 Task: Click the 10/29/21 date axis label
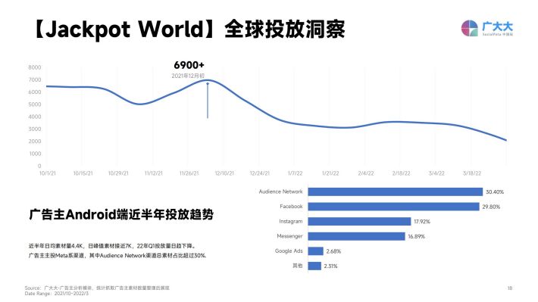(118, 173)
